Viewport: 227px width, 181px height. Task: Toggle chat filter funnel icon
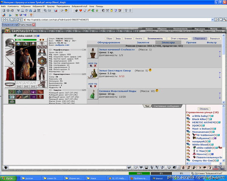click(141, 167)
